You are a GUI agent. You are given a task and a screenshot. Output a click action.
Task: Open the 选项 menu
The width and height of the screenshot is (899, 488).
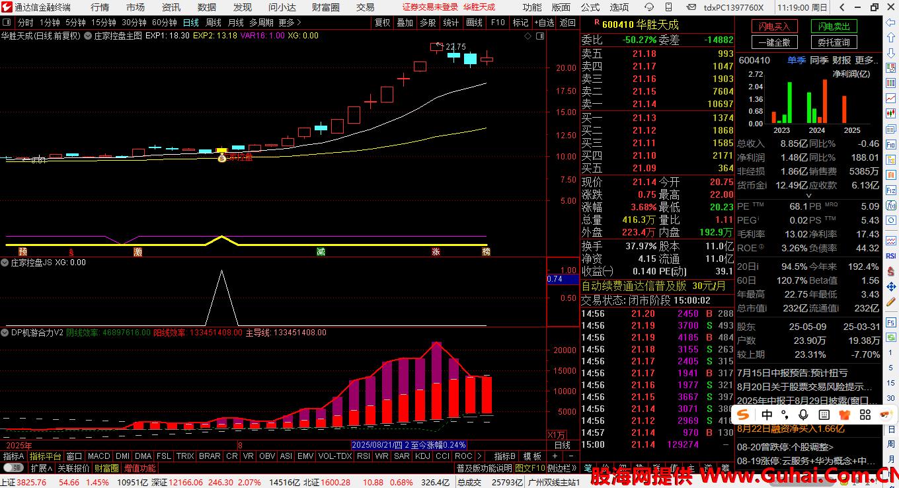click(619, 7)
